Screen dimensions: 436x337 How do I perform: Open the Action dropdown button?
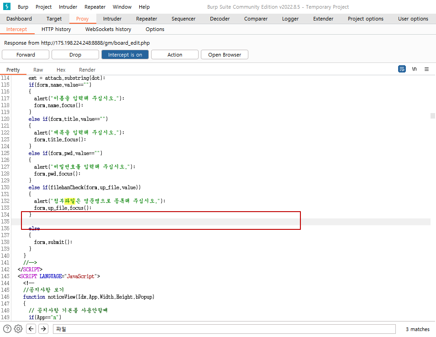[x=174, y=55]
